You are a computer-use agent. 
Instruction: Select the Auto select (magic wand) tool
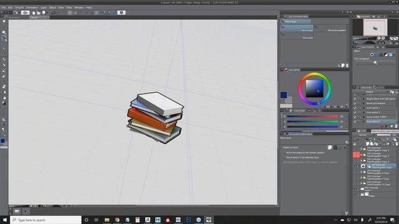(4, 49)
